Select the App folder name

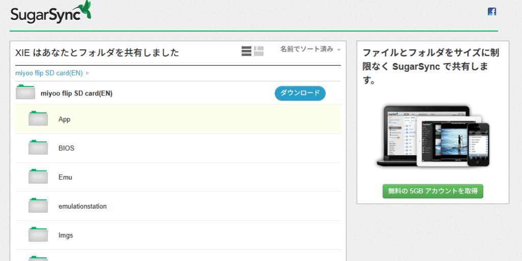point(64,119)
